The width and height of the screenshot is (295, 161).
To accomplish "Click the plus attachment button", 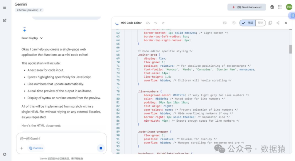I will point(22,148).
